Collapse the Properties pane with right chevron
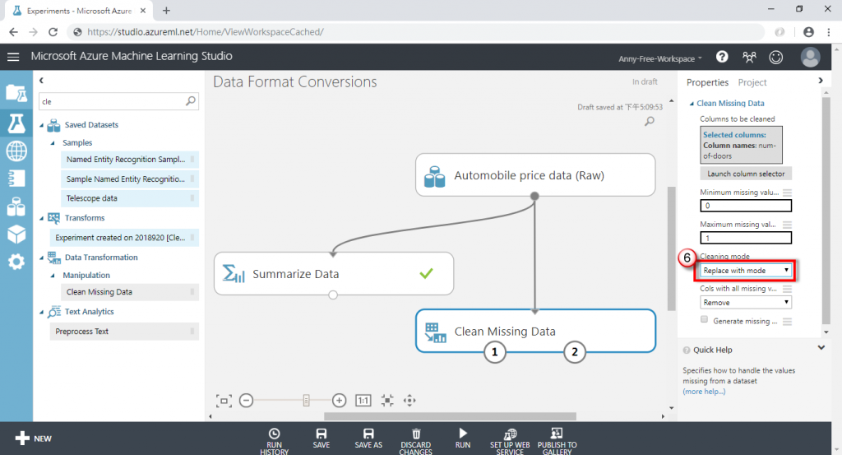The image size is (842, 455). pos(821,81)
